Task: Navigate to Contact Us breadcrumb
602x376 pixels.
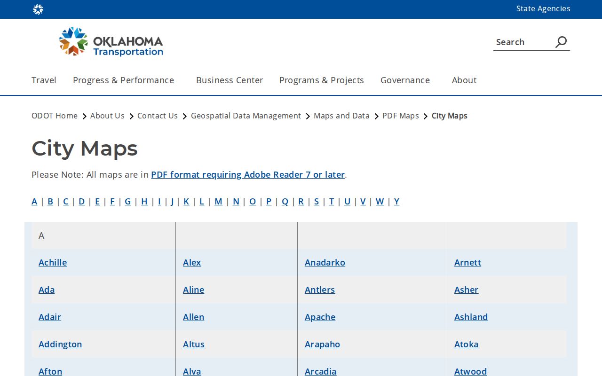Action: [x=158, y=116]
